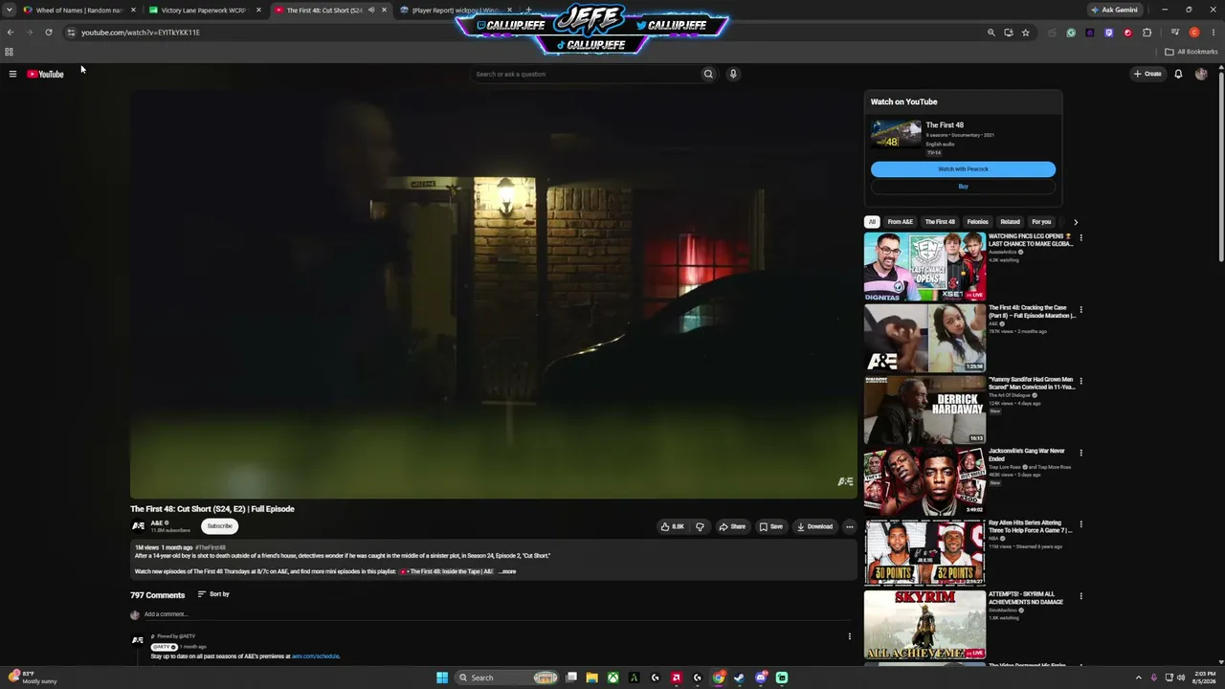Open the Twitch extension icon

pyautogui.click(x=1109, y=33)
